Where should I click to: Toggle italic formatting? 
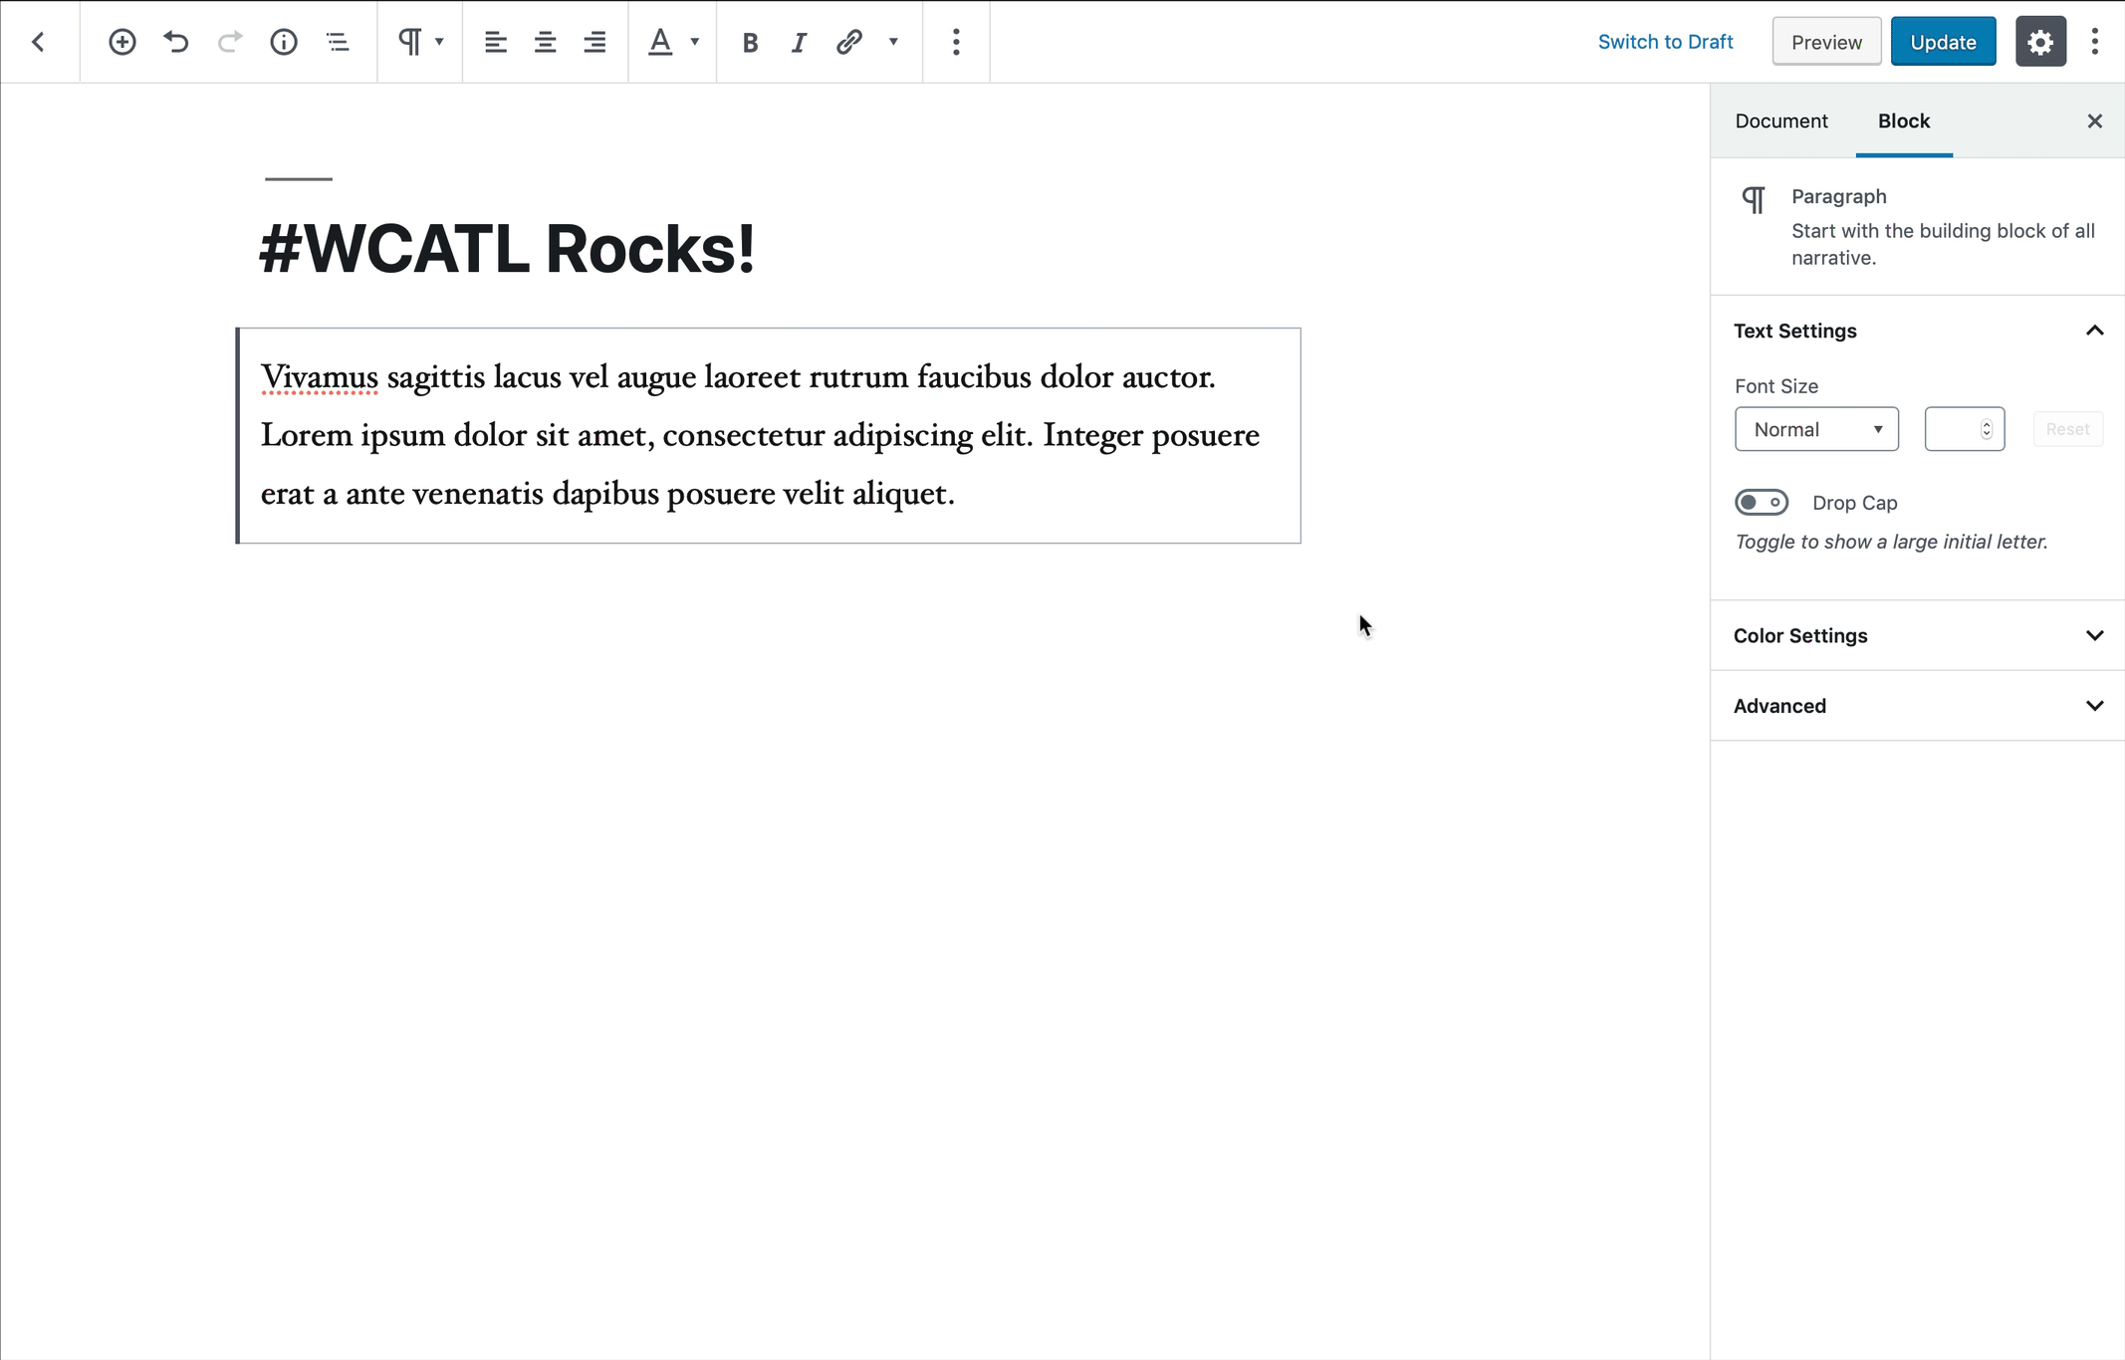click(x=799, y=42)
